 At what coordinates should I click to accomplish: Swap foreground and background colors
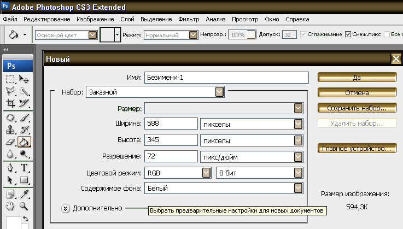pyautogui.click(x=26, y=219)
